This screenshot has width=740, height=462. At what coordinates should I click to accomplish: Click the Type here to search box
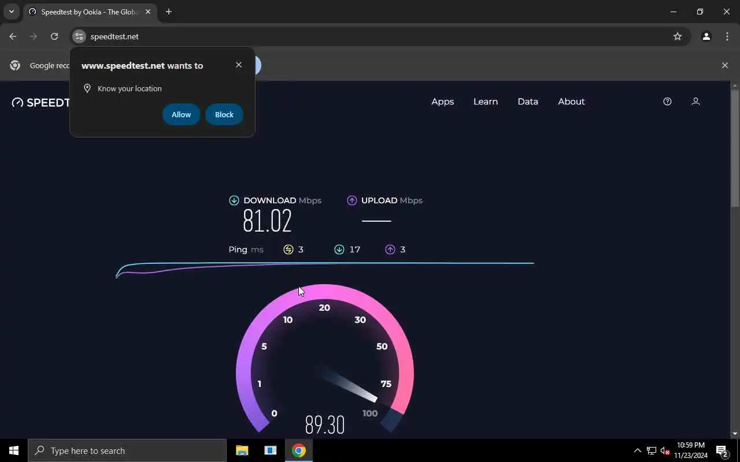coord(127,450)
